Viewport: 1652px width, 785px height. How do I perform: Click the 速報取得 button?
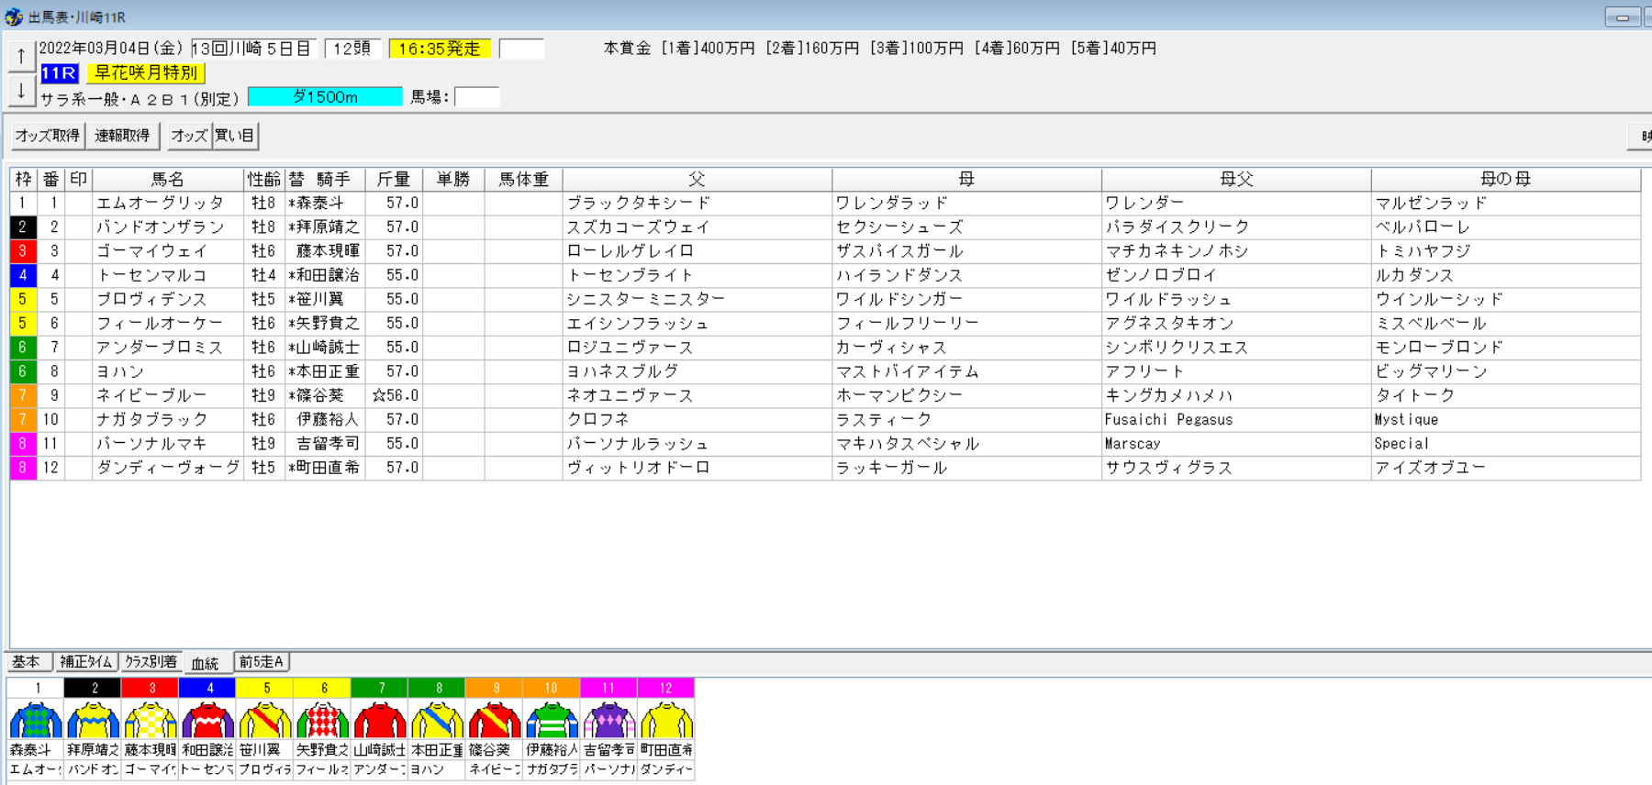coord(122,136)
